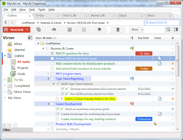Viewport: 183px width, 140px height.
Task: Open the Task menu
Action: (x=32, y=10)
